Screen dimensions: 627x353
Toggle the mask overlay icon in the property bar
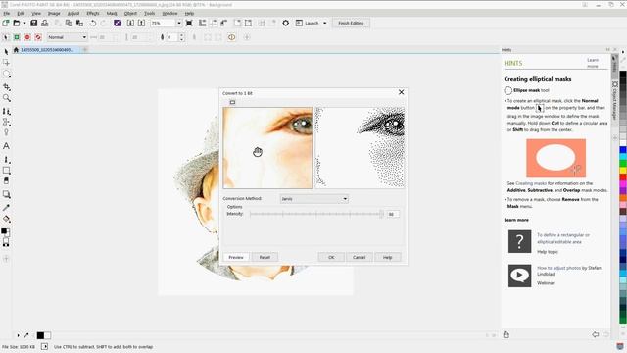pyautogui.click(x=231, y=37)
